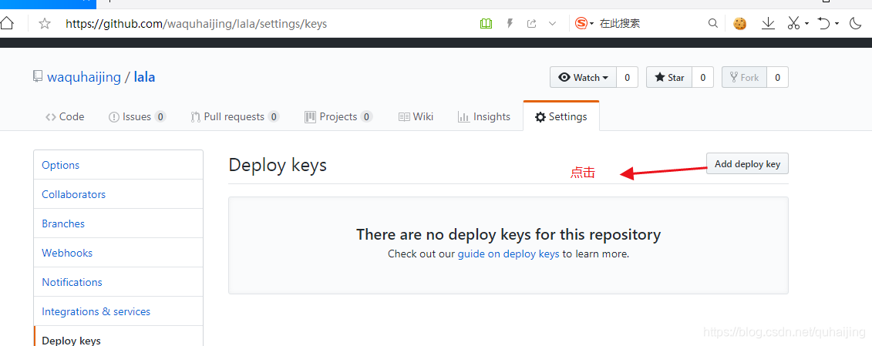Click the Add deploy key button
This screenshot has height=346, width=872.
click(747, 163)
